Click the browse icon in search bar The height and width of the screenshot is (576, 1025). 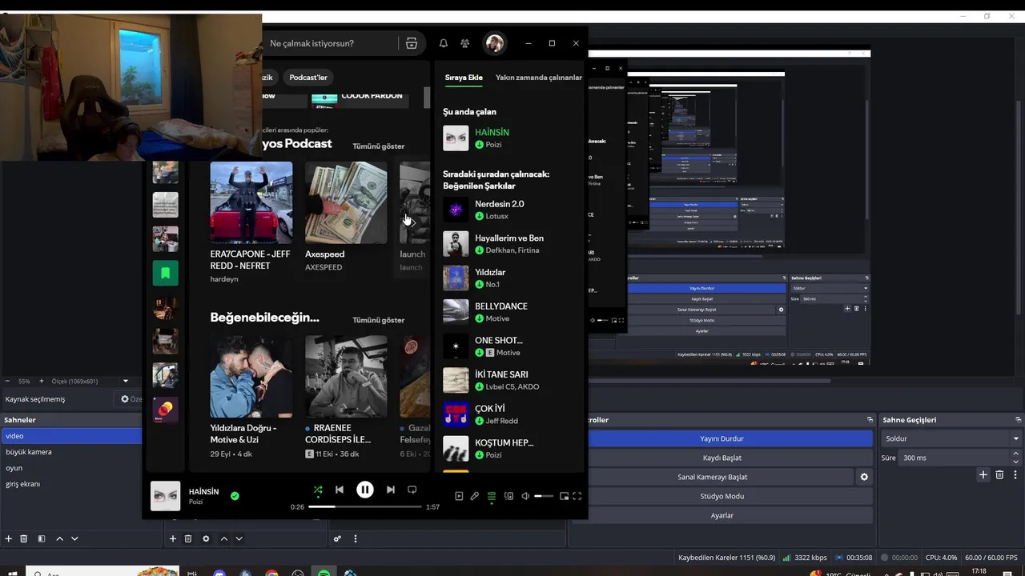(x=412, y=43)
